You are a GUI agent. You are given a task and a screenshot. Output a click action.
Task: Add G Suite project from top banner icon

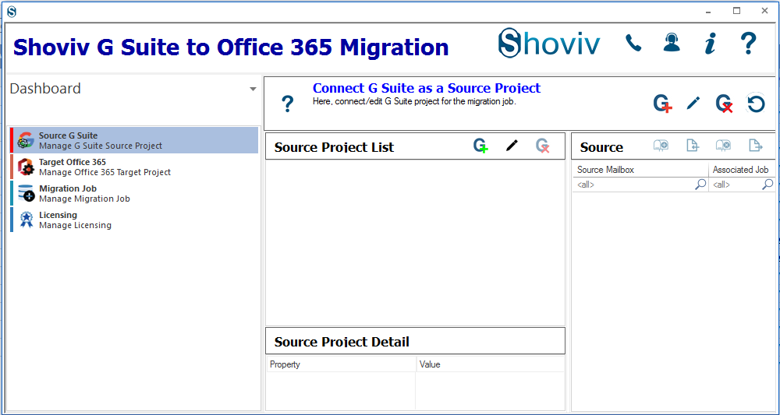(662, 104)
